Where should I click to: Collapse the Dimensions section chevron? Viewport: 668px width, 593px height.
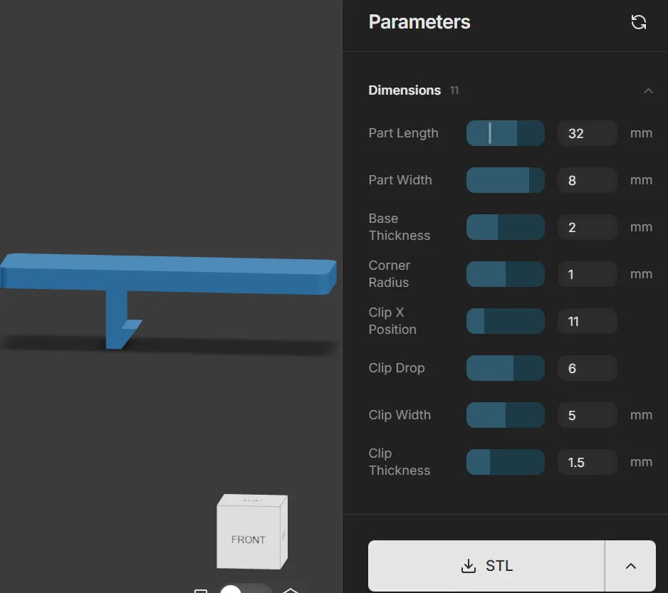coord(648,90)
